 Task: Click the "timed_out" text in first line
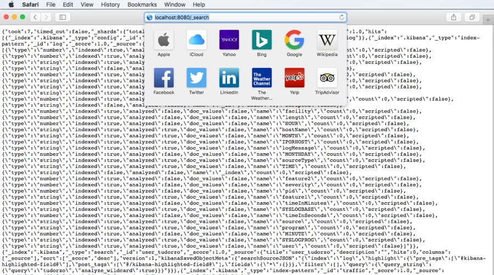(52, 31)
